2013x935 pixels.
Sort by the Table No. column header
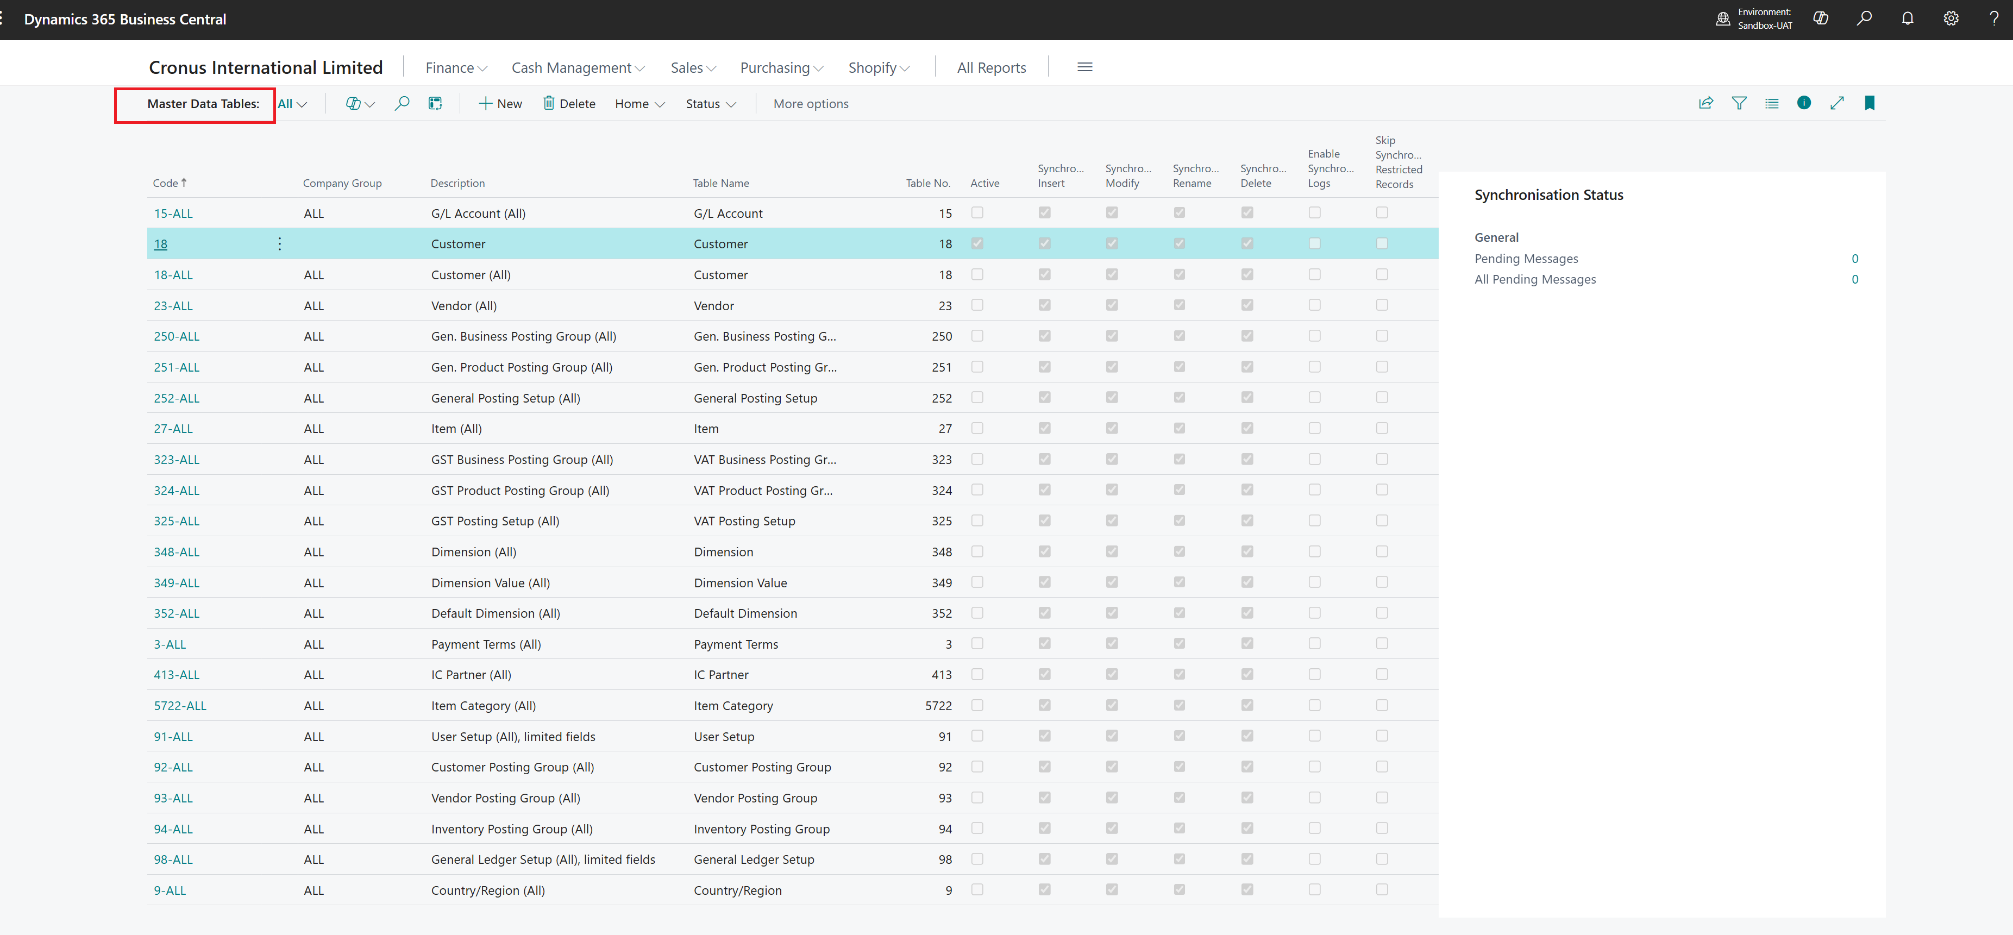coord(927,183)
